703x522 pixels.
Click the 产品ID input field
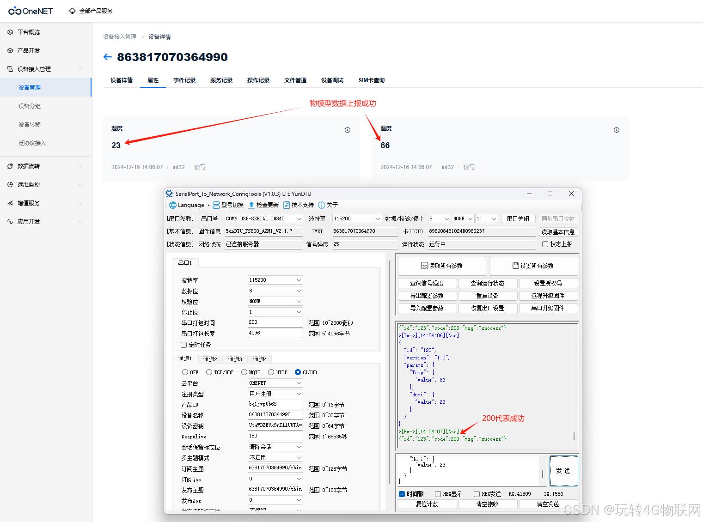(x=275, y=404)
